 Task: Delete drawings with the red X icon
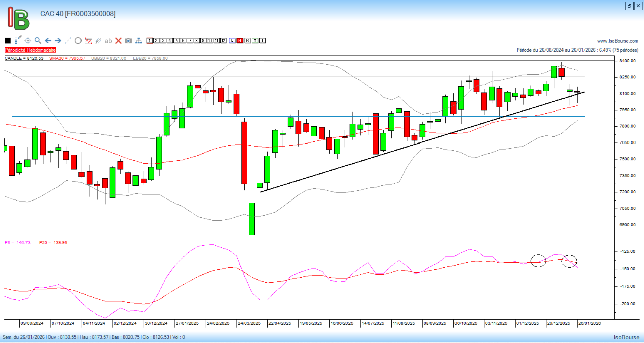118,41
